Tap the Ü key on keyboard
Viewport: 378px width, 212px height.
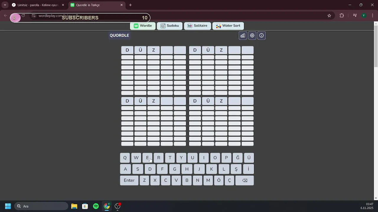249,158
